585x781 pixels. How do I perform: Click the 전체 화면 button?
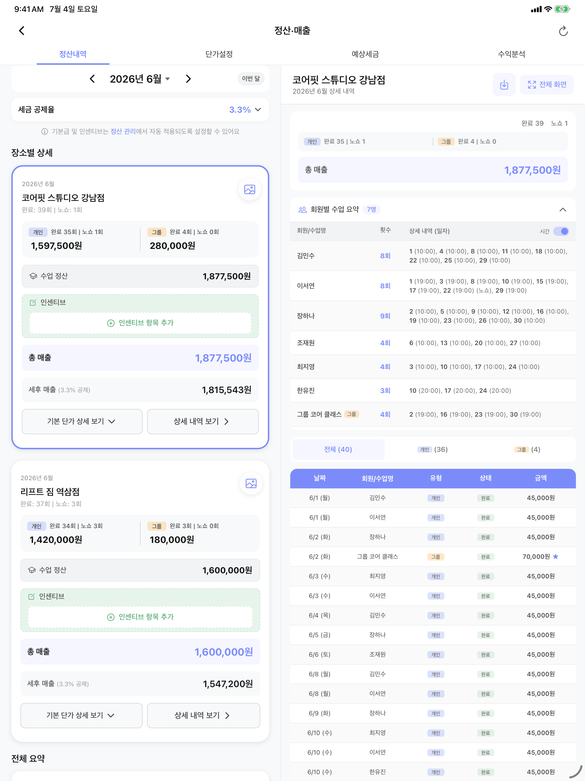tap(546, 85)
